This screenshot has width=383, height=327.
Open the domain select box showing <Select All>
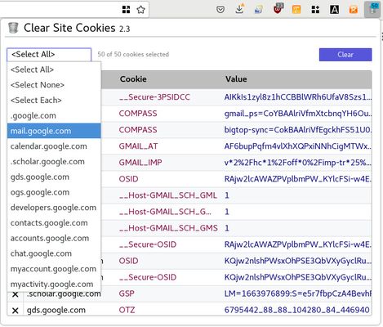pyautogui.click(x=49, y=55)
